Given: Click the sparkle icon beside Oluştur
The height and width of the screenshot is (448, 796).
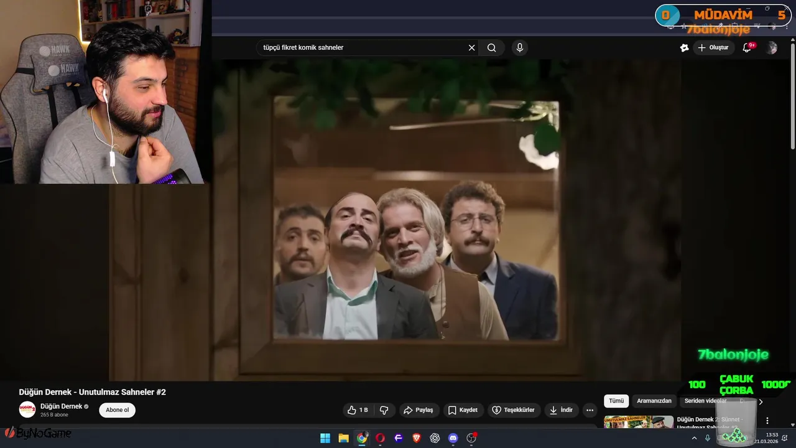Looking at the screenshot, I should pyautogui.click(x=684, y=47).
